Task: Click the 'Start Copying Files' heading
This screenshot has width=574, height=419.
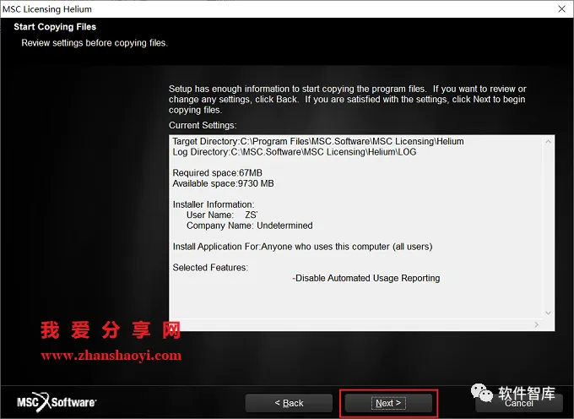Action: (55, 27)
